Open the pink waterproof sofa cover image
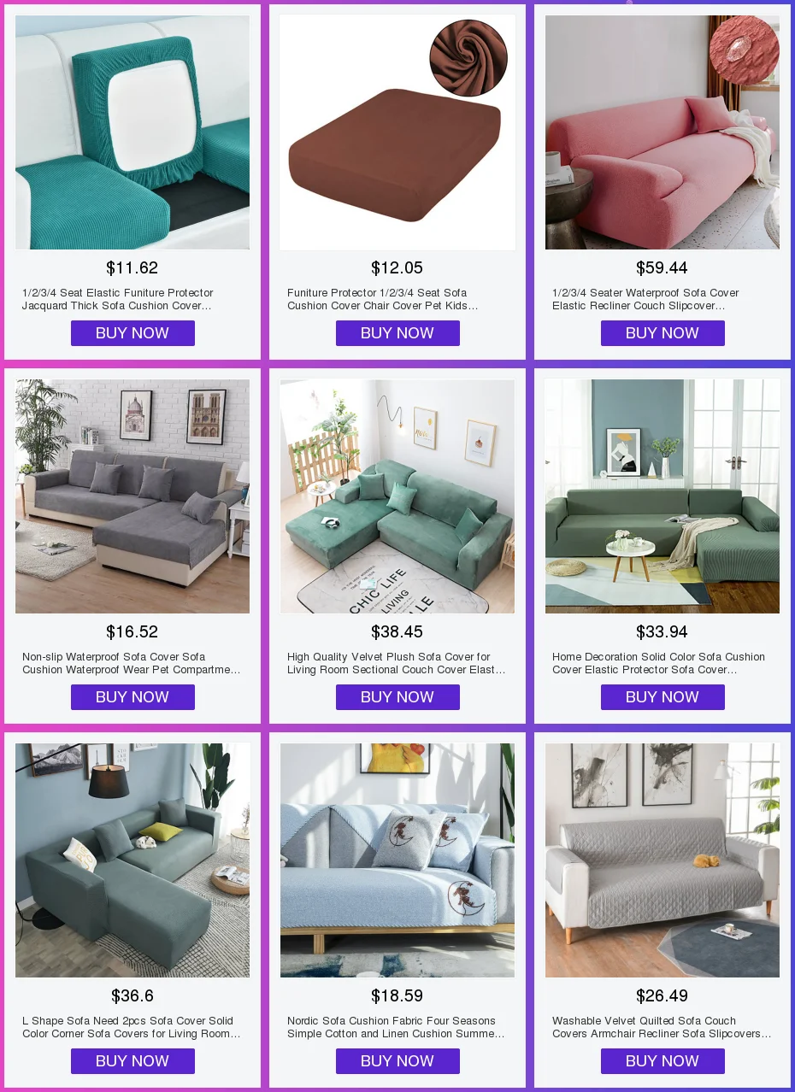Image resolution: width=795 pixels, height=1092 pixels. 662,132
